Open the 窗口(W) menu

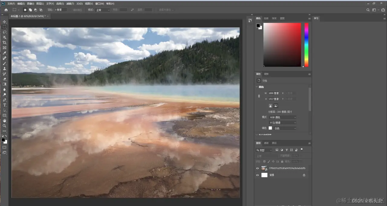click(x=99, y=4)
